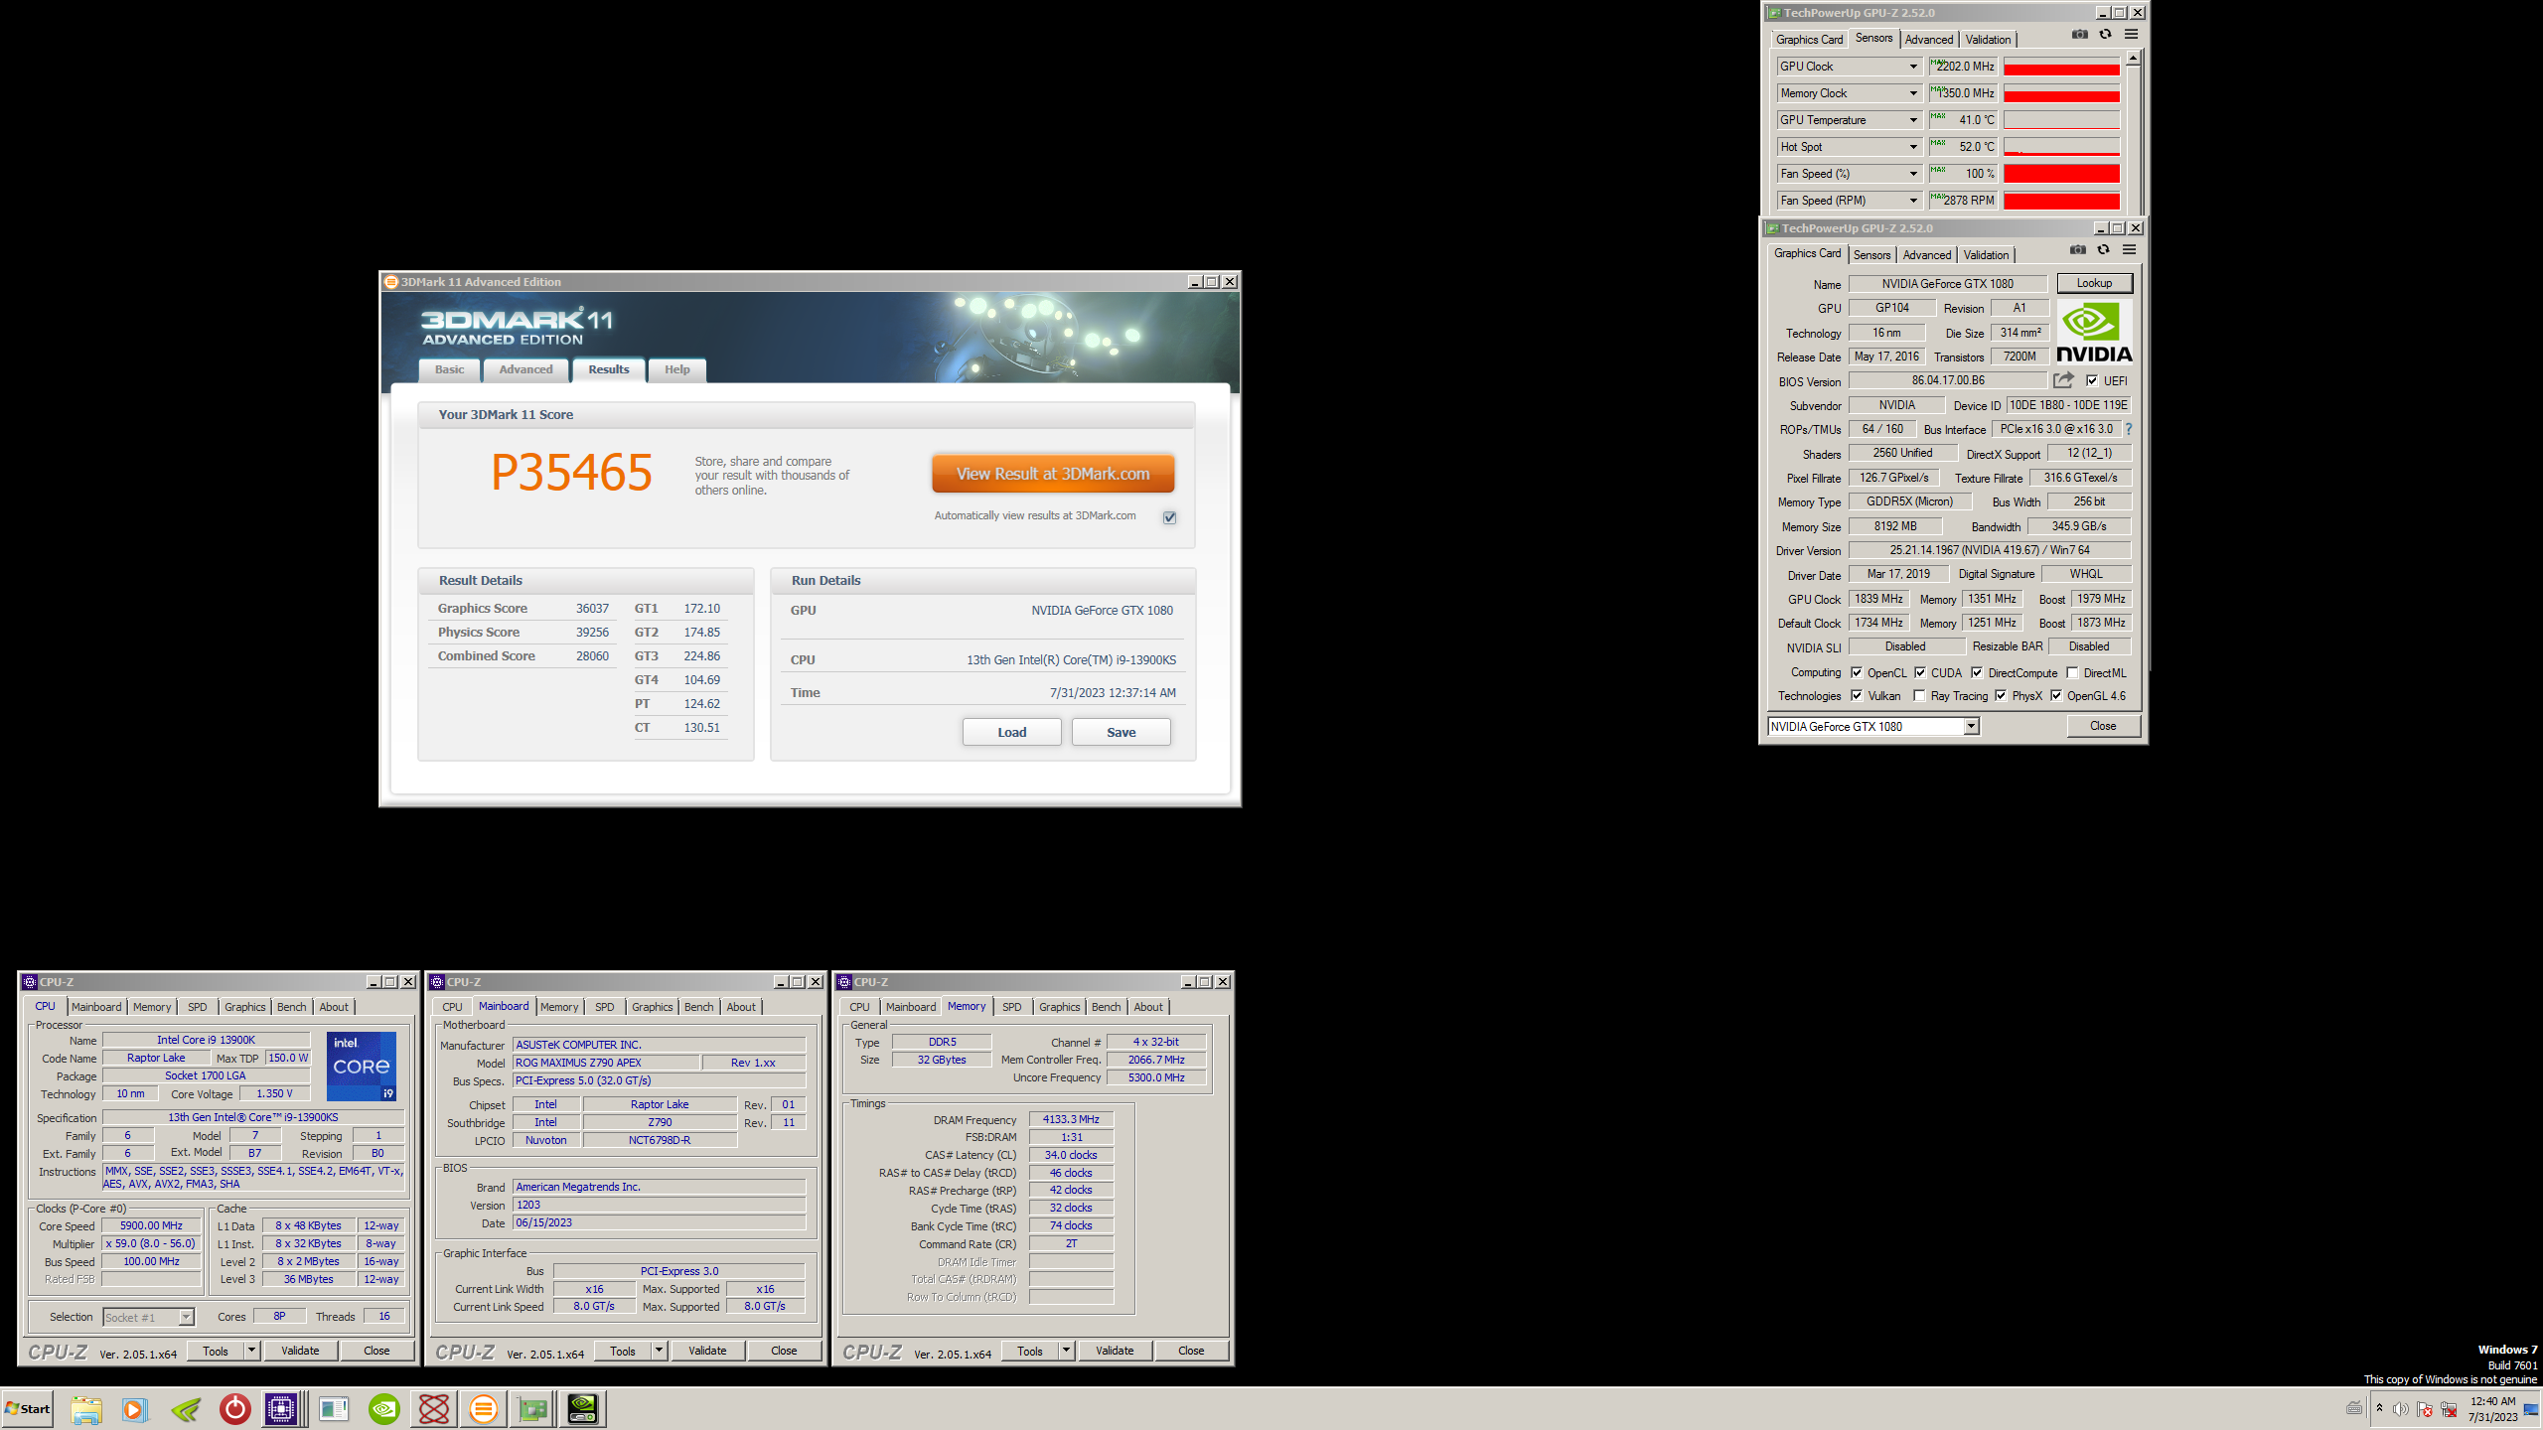Click the BIOS Version export icon
Viewport: 2543px width, 1430px height.
(2064, 380)
